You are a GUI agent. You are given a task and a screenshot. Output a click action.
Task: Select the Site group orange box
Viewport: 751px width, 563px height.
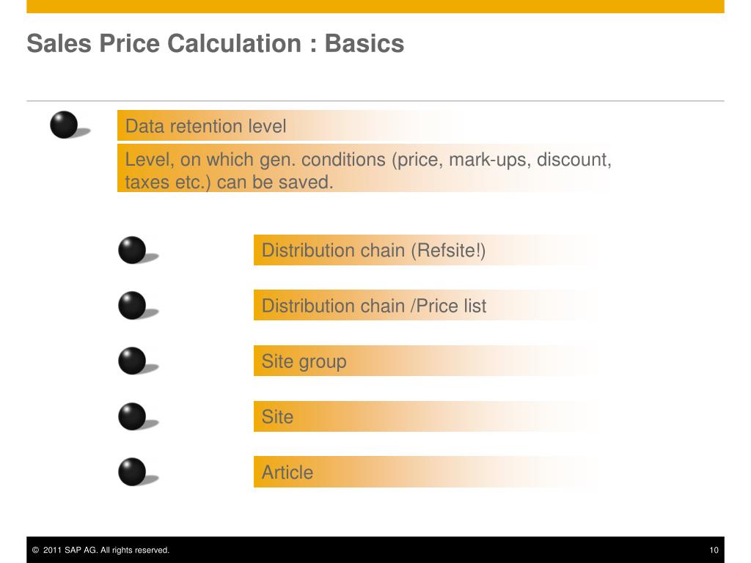[x=424, y=361]
